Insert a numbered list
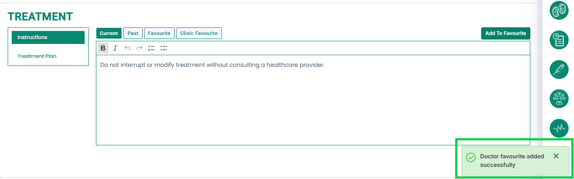This screenshot has width=574, height=179. (152, 48)
